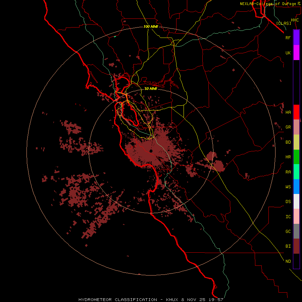This screenshot has width=302, height=302.
Task: Select the GC gray legend swatch
Action: pos(296,231)
